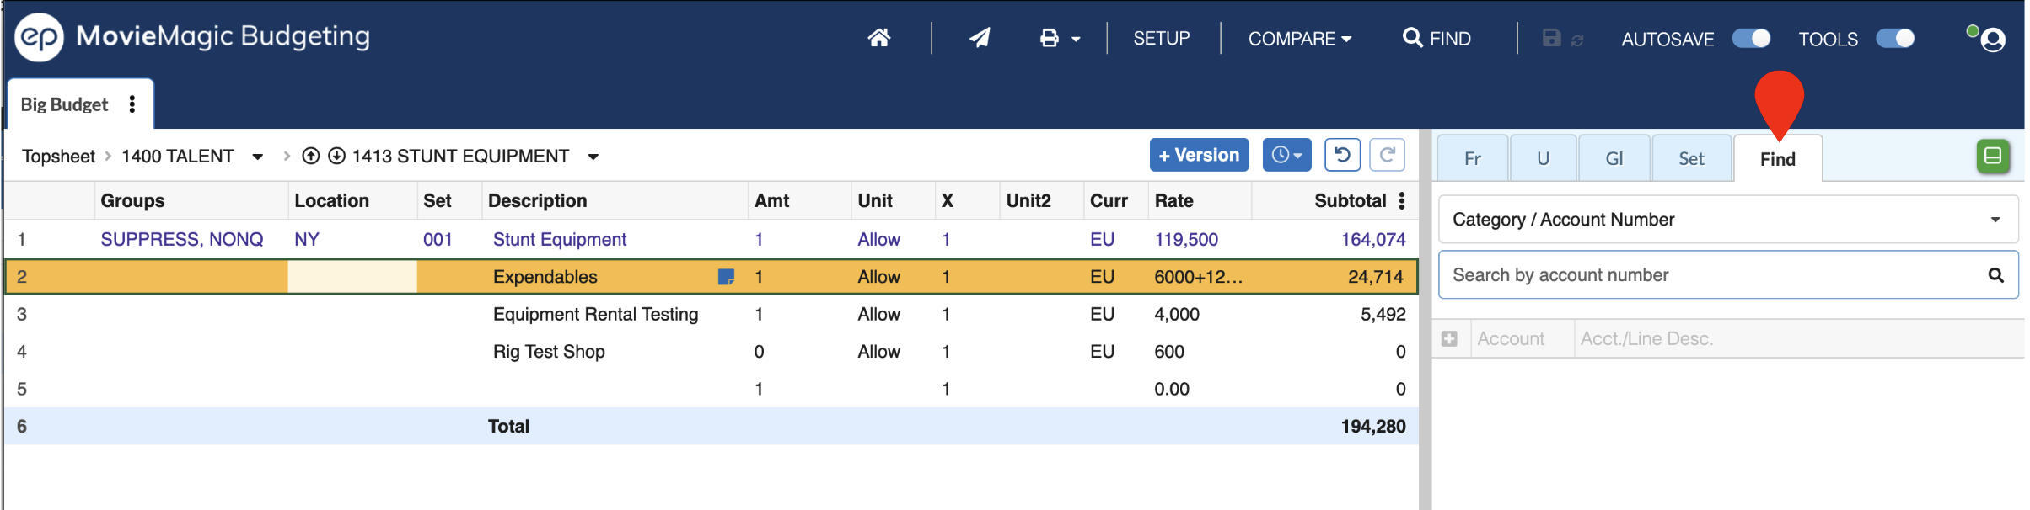2030x510 pixels.
Task: Toggle the TOOLS switch
Action: (1895, 39)
